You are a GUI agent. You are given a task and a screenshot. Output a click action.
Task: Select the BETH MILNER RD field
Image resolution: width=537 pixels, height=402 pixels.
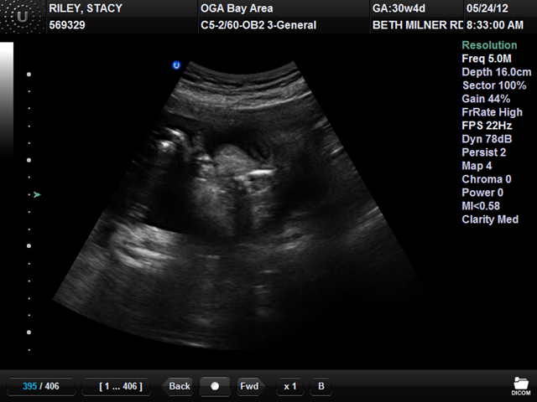pyautogui.click(x=418, y=25)
